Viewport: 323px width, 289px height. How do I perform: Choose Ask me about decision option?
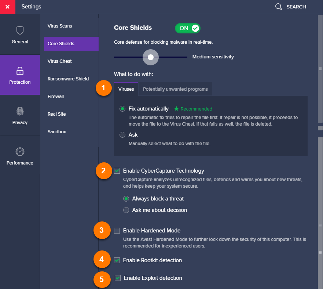tap(126, 210)
